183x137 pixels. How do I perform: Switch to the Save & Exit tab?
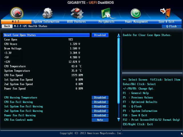[166, 22]
